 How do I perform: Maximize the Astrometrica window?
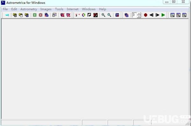tap(174, 2)
